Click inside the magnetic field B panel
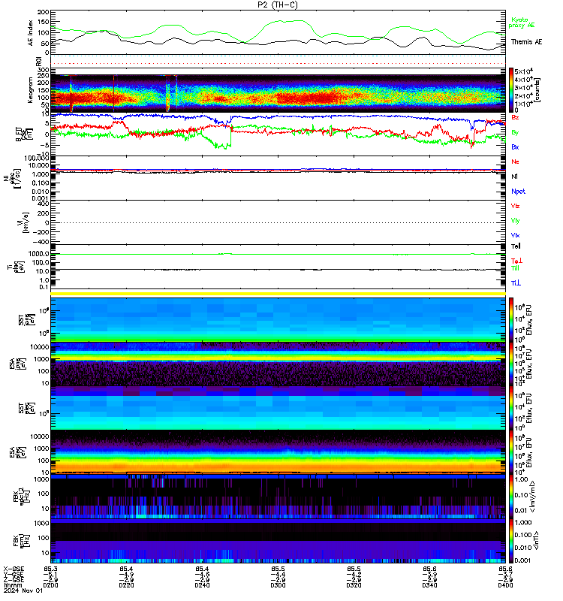Viewport: 563px width, 601px height. point(278,134)
